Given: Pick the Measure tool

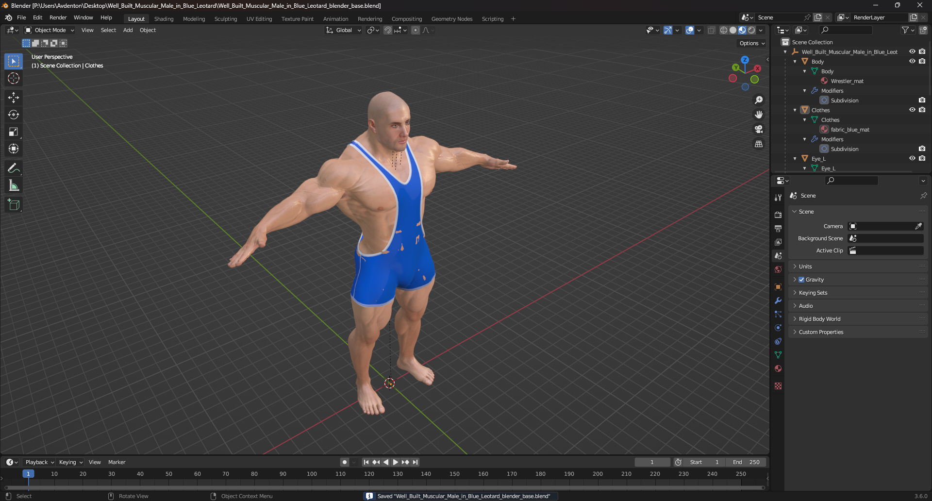Looking at the screenshot, I should tap(14, 185).
